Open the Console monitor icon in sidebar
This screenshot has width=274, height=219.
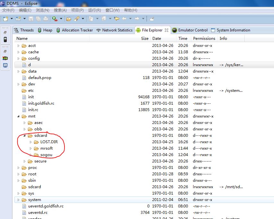click(5, 65)
